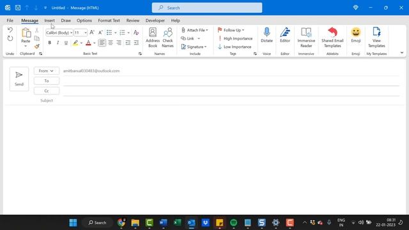This screenshot has height=230, width=409.
Task: Apply yellow text highlight color
Action: tap(75, 43)
